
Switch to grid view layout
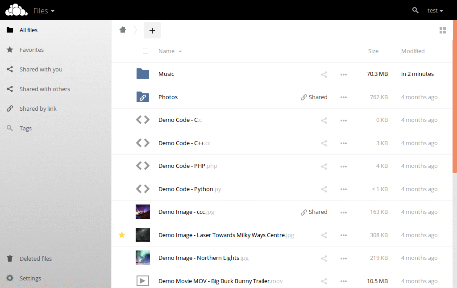(x=443, y=30)
